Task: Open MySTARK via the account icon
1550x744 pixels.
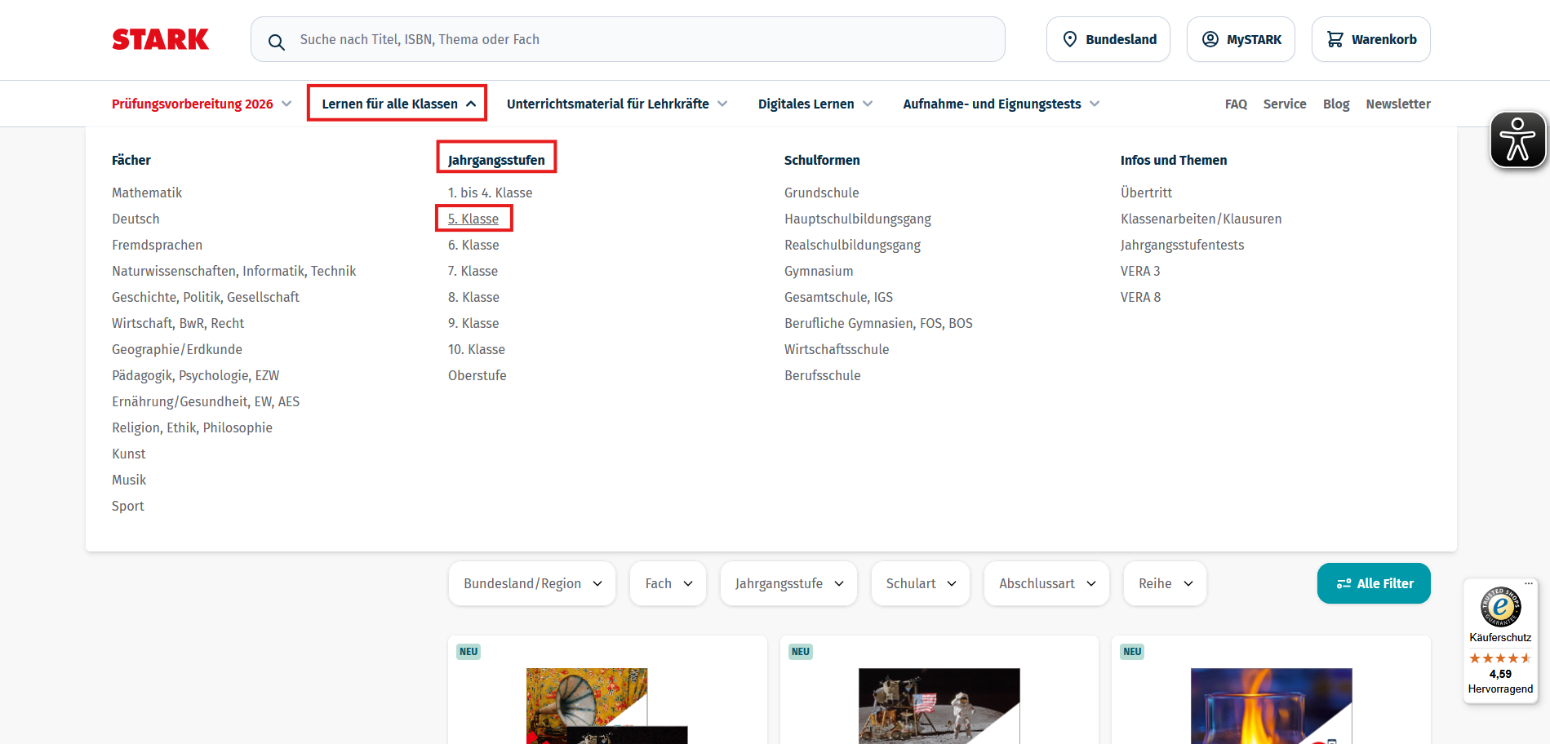Action: pos(1210,39)
